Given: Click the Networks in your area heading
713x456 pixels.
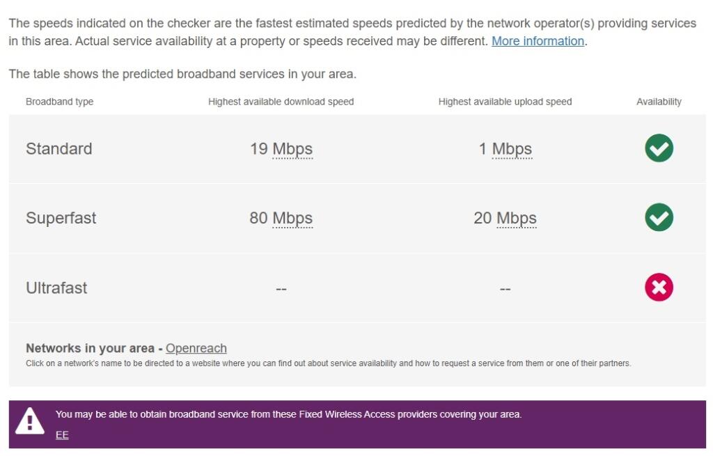Looking at the screenshot, I should (x=90, y=348).
